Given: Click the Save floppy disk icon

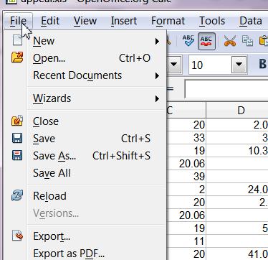Looking at the screenshot, I should pos(17,138).
